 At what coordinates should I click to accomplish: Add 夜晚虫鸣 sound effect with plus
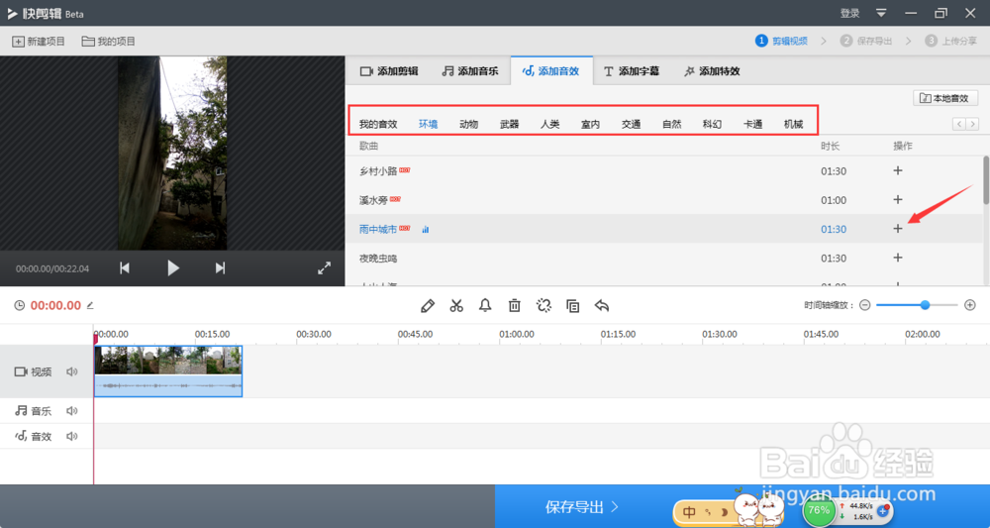pos(898,258)
